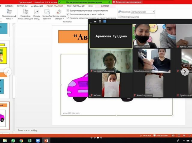The width and height of the screenshot is (192, 143).
Task: Open the Рецензирование ribbon tab
Action: [76, 6]
